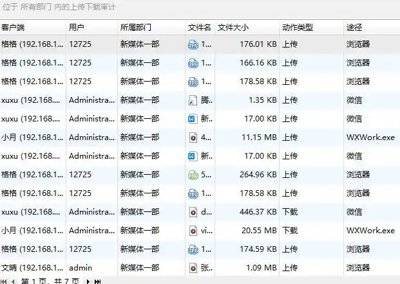The height and width of the screenshot is (284, 400).
Task: Click 小月 client cell in 20.55 MB row
Action: point(32,231)
